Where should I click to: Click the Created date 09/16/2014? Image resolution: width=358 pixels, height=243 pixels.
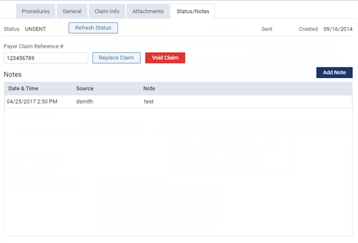[x=338, y=28]
